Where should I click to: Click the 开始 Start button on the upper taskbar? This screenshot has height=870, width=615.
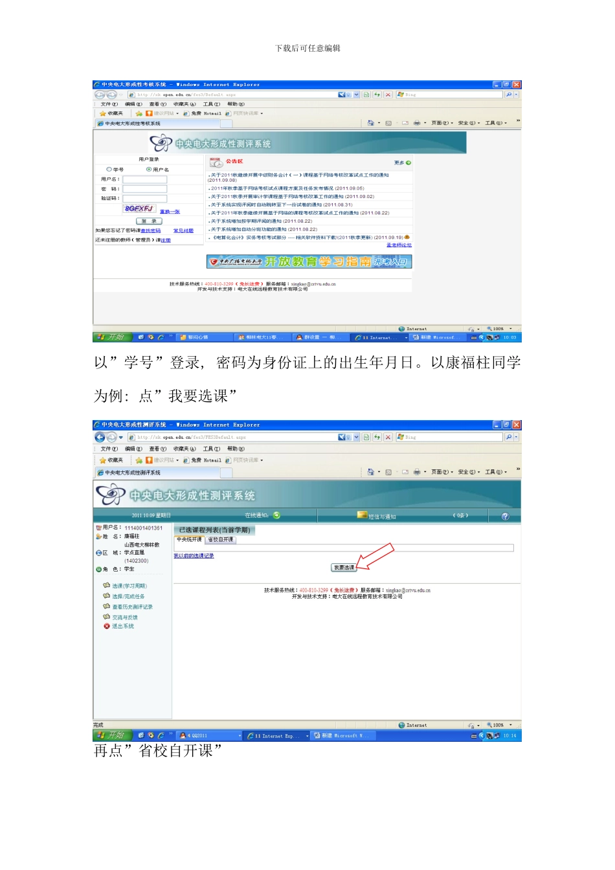[113, 337]
